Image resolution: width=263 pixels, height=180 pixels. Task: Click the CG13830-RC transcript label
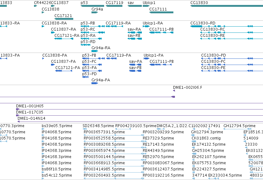coord(213,29)
